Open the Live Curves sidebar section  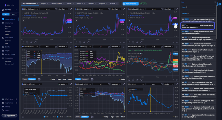pos(9,23)
